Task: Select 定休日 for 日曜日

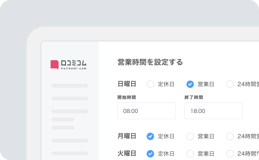Action: (x=150, y=84)
